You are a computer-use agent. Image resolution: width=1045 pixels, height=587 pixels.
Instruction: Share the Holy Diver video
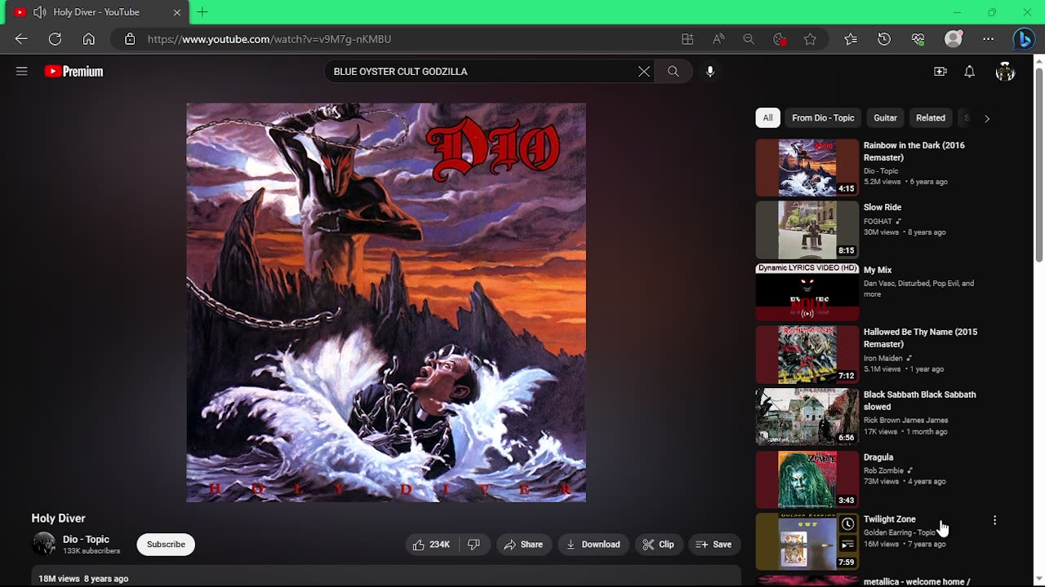[523, 545]
